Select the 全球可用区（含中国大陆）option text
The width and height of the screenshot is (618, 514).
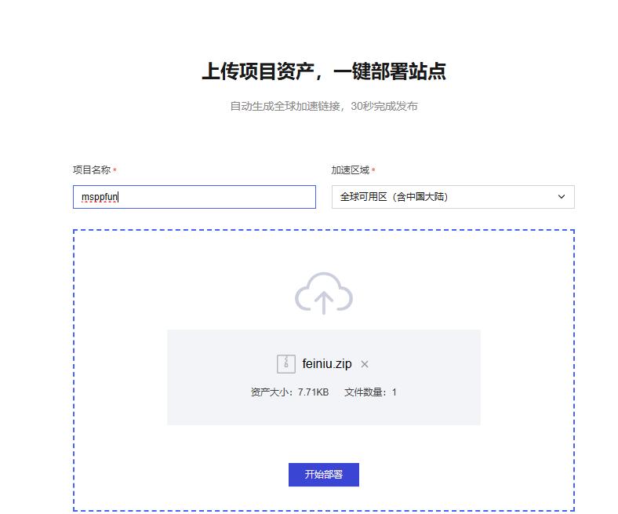[x=394, y=196]
